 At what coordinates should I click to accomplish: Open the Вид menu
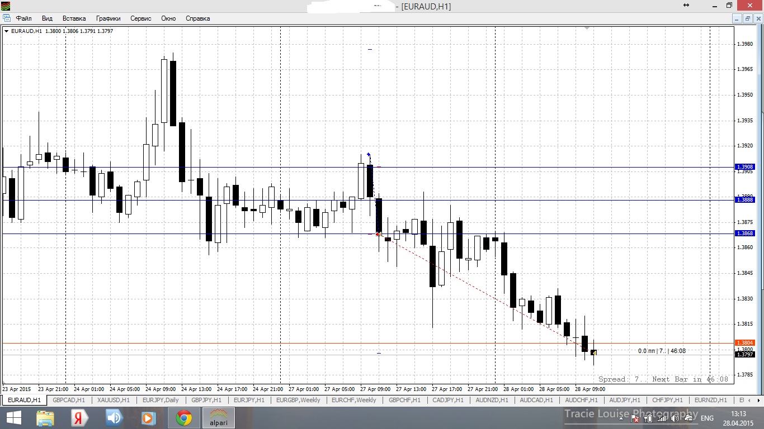click(x=47, y=18)
